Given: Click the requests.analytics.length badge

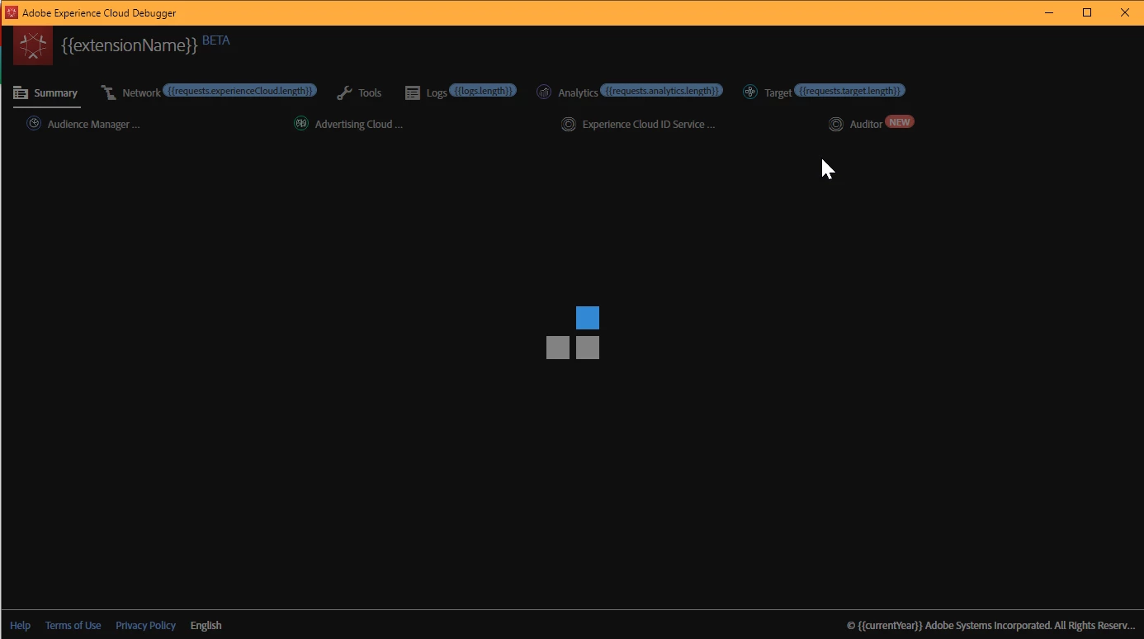Looking at the screenshot, I should click(661, 90).
